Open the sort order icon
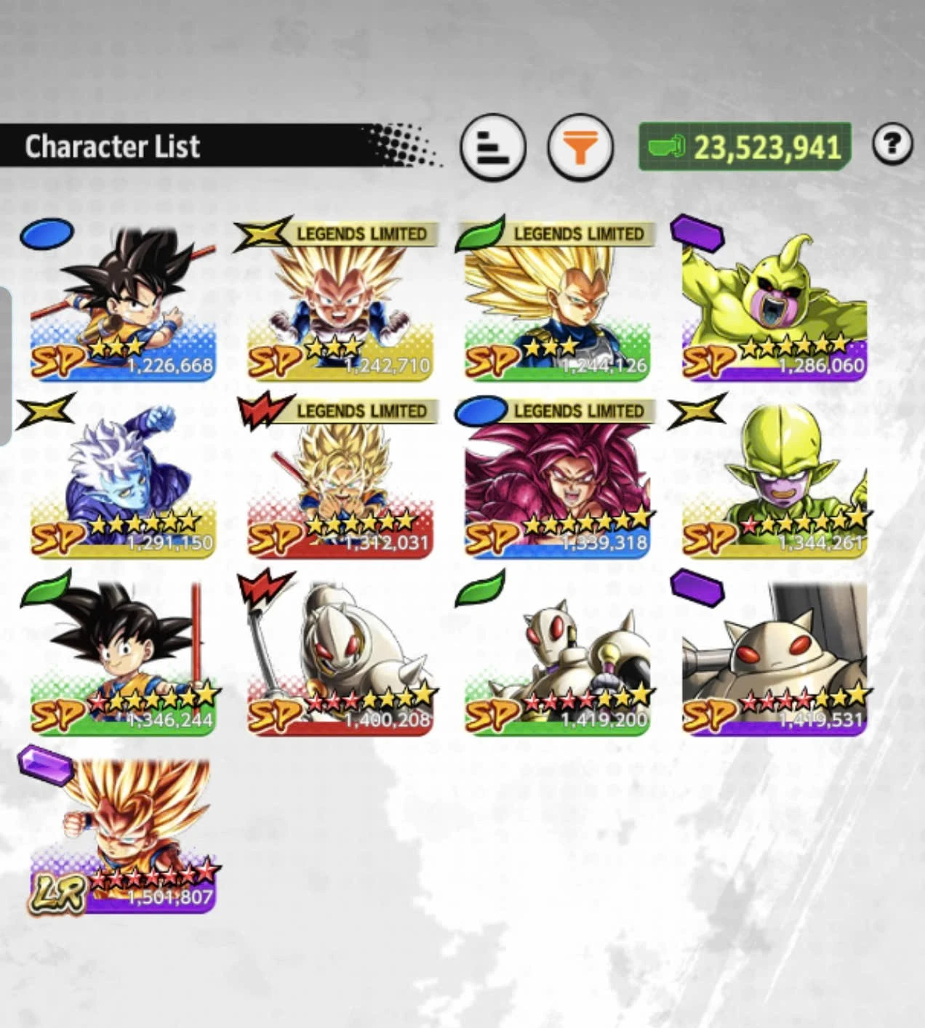 pos(493,148)
